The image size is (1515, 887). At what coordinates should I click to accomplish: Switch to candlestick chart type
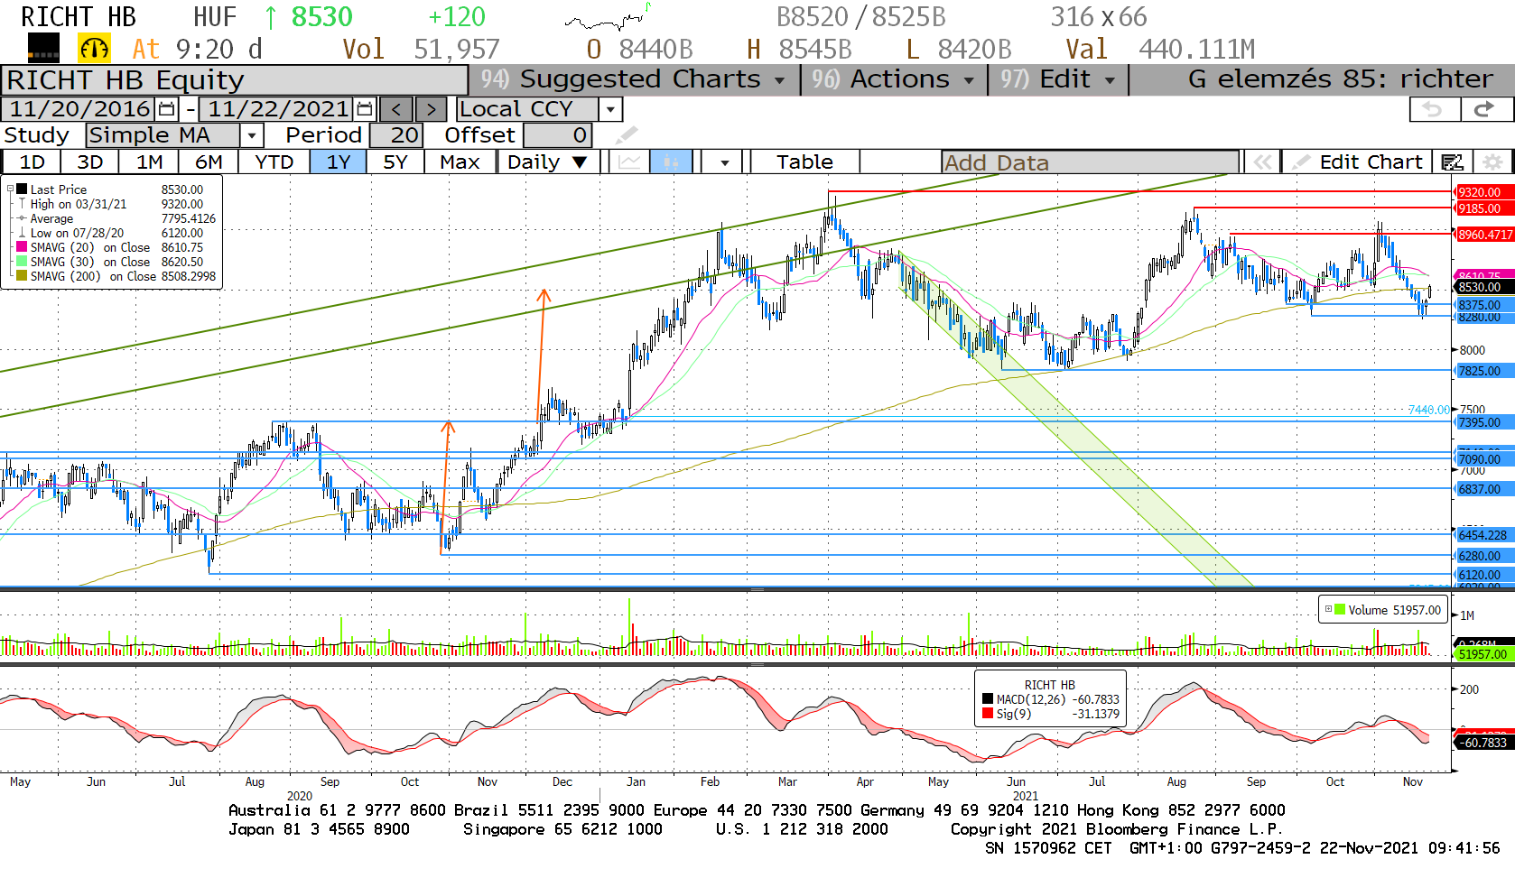click(x=671, y=162)
